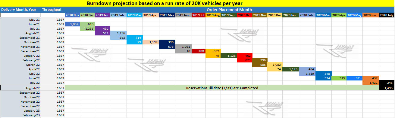Click the dark green cell showing 1,129
This screenshot has width=395, height=118.
[x=291, y=69]
